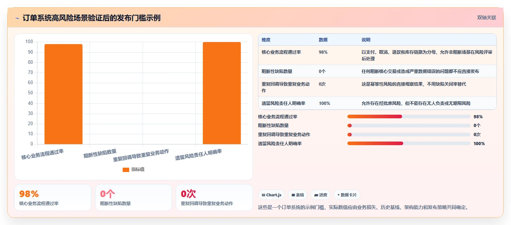The width and height of the screenshot is (511, 225).
Task: Click the description beginning 任何阻断核心交易
Action: click(420, 71)
